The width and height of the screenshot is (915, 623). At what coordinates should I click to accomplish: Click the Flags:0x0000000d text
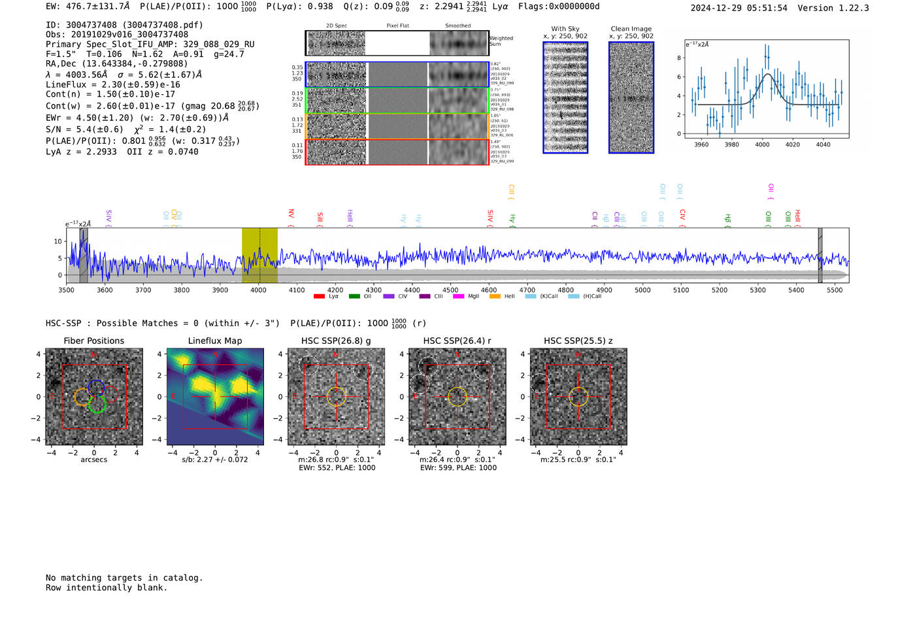coord(559,7)
